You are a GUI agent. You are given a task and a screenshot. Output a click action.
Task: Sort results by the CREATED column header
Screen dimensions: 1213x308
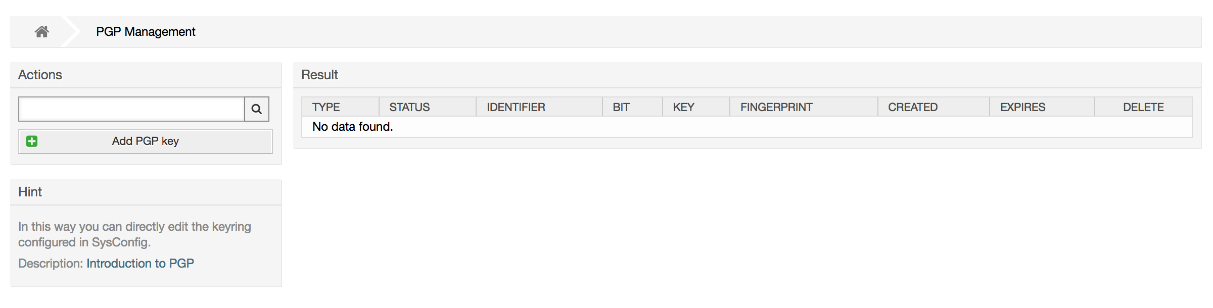(913, 107)
